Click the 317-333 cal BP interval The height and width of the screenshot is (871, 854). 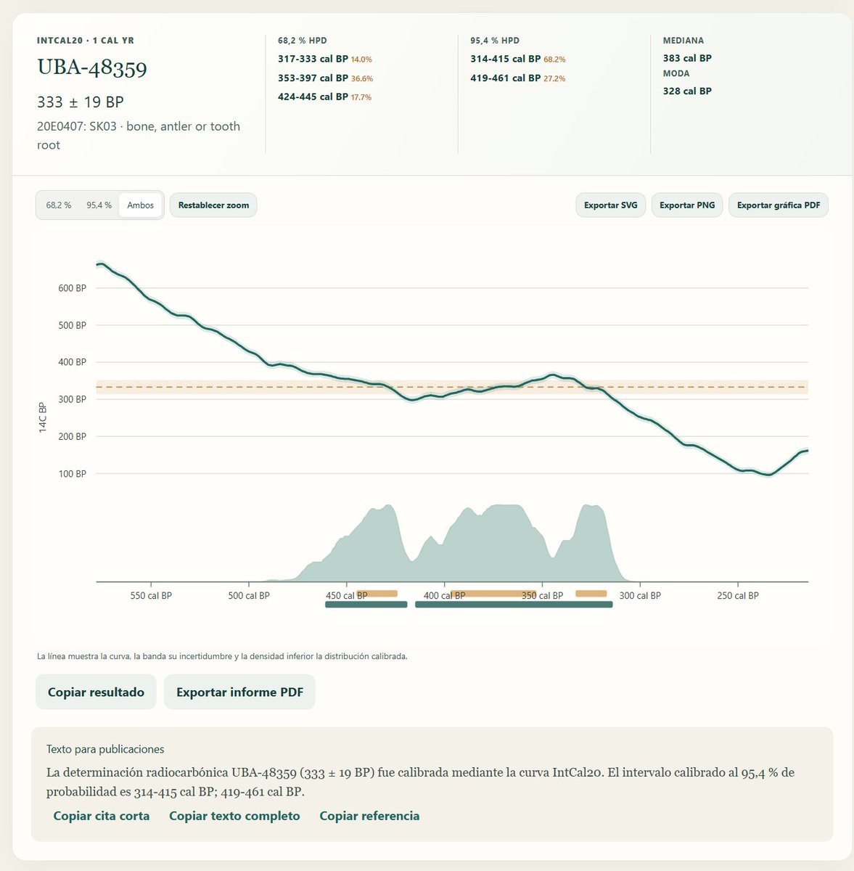click(x=313, y=60)
